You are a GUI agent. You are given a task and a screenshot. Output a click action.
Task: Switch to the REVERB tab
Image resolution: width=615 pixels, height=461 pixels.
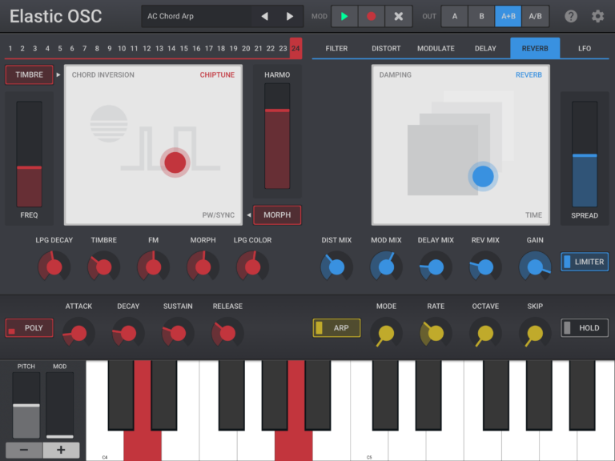tap(535, 48)
